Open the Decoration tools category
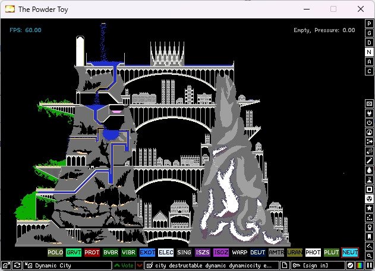375x271 pixels. tap(369, 246)
